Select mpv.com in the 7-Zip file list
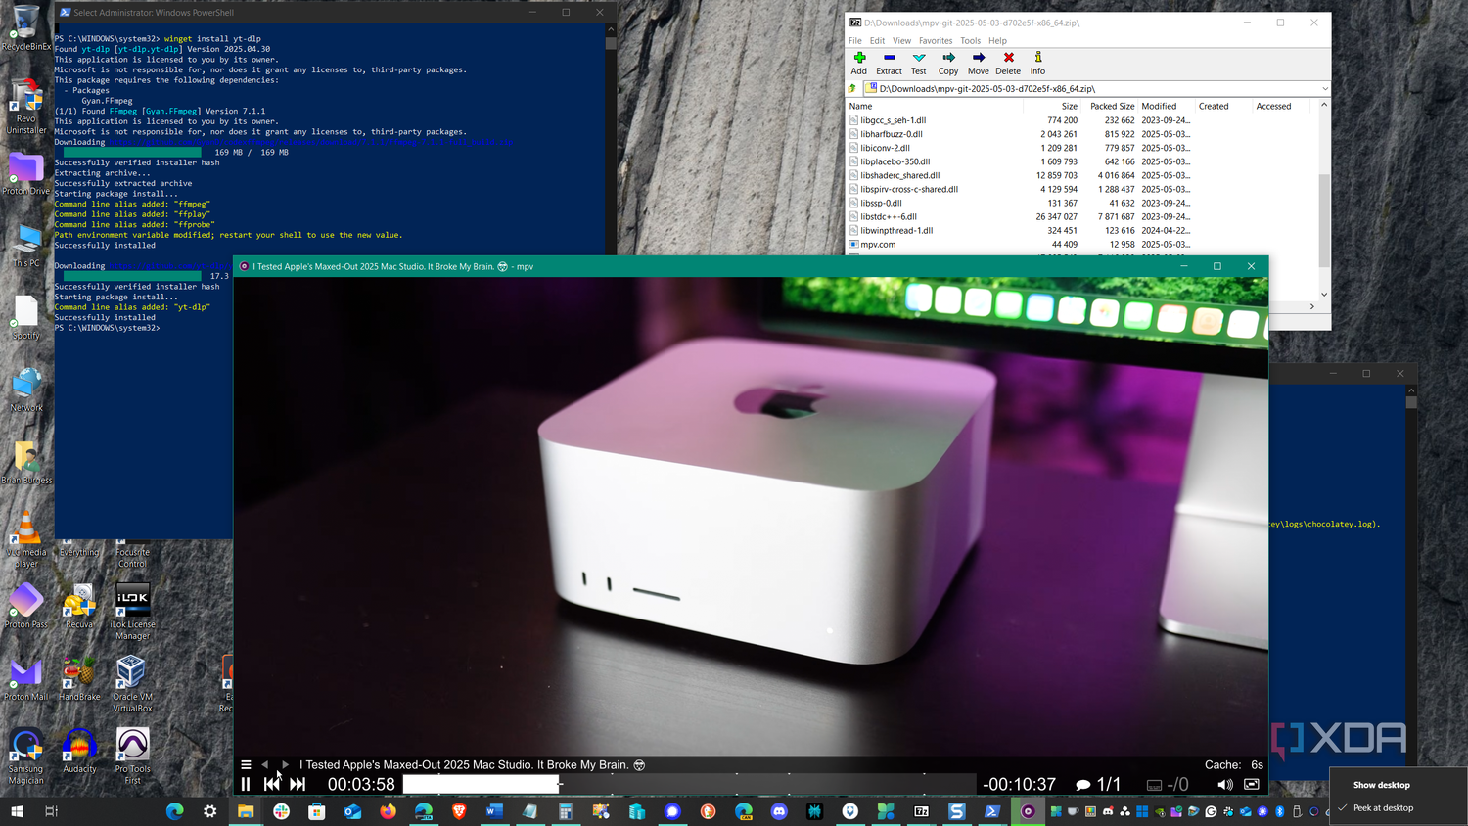 pos(878,245)
